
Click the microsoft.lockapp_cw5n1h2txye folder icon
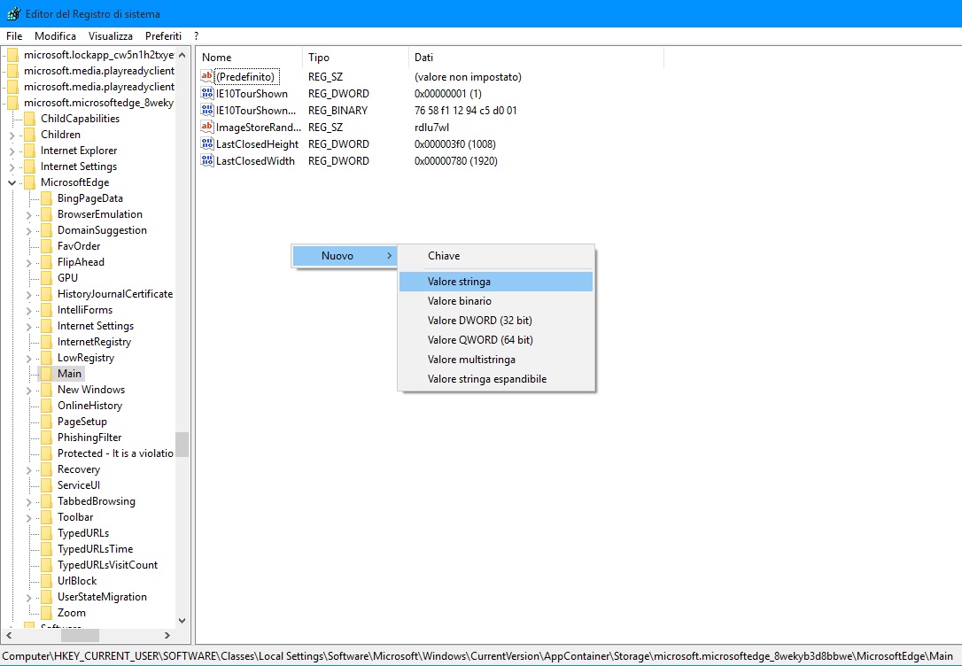13,55
